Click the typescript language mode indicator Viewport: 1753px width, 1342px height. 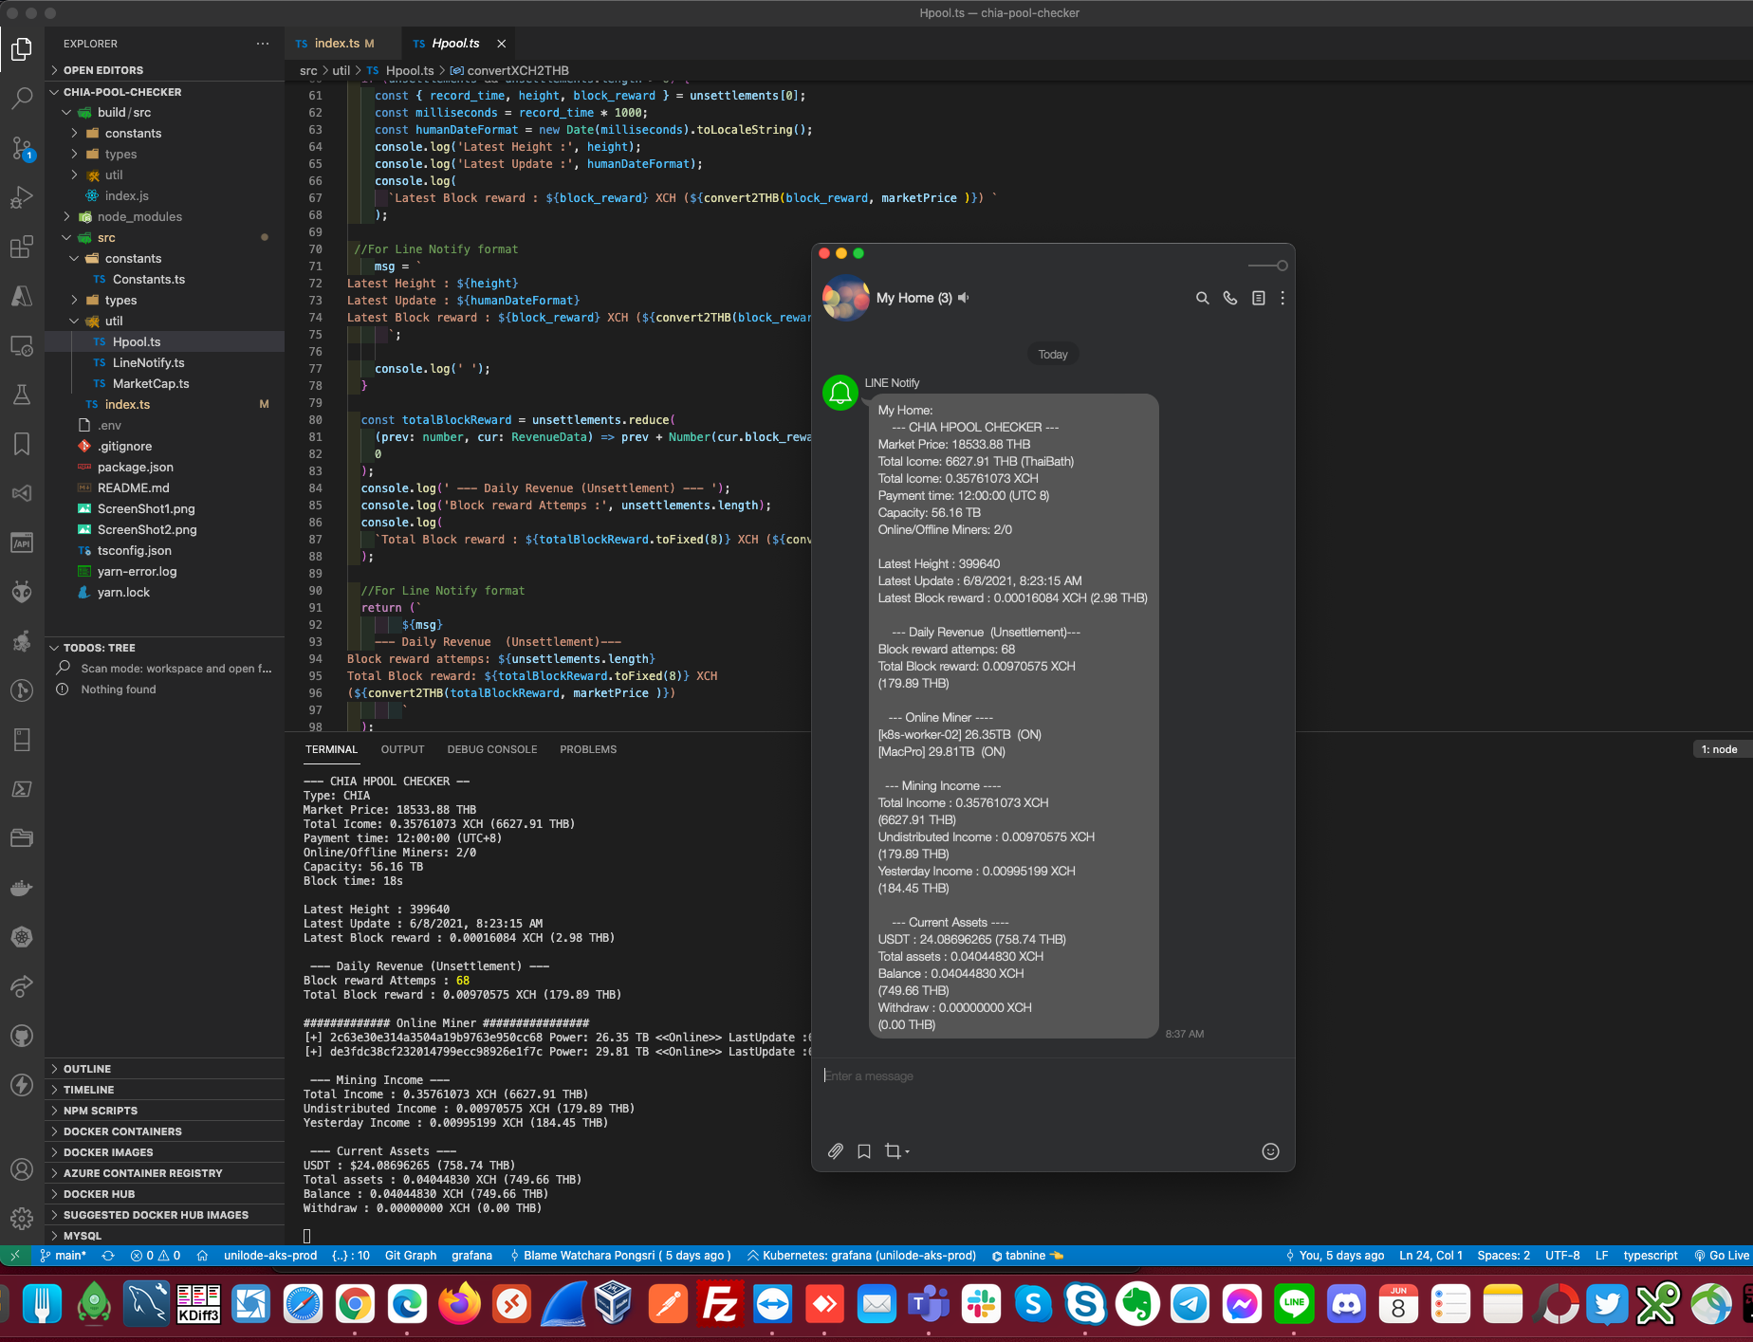(1651, 1256)
